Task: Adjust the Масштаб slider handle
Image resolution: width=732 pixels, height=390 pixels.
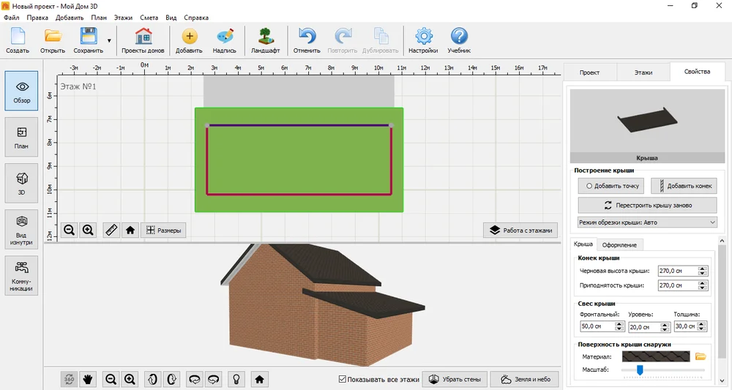Action: pos(640,370)
